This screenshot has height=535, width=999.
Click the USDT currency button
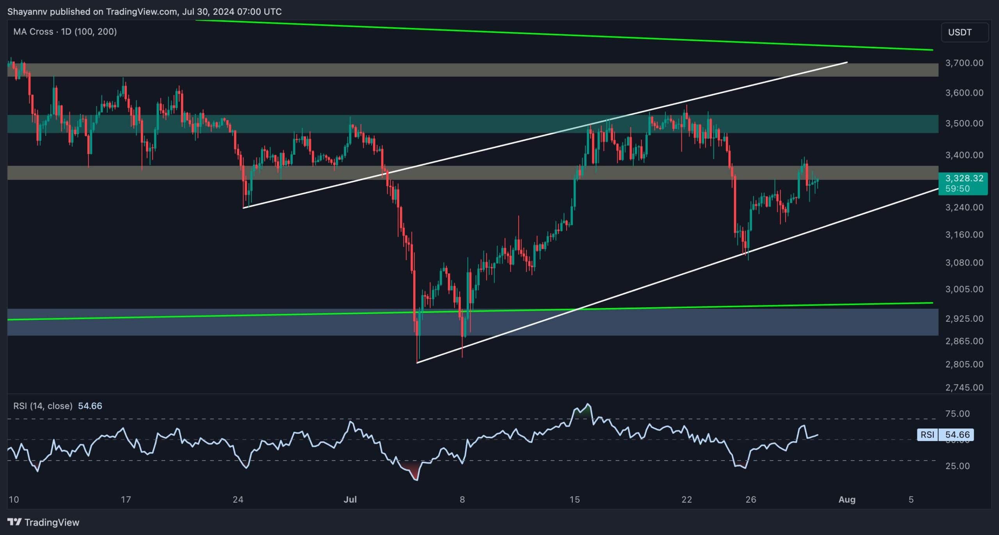[965, 32]
